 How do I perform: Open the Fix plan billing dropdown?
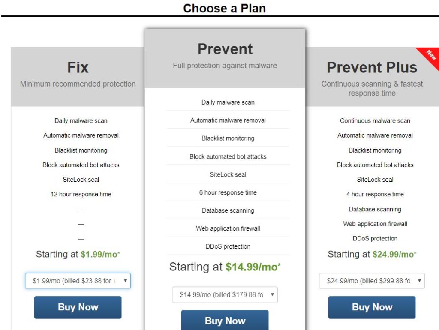click(x=78, y=281)
